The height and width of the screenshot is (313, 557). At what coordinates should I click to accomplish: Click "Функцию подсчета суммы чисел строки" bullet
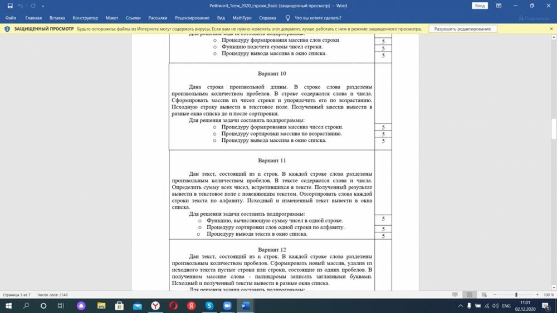tap(272, 47)
